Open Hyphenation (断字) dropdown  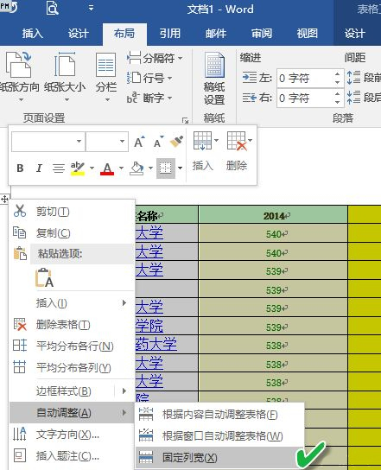[x=149, y=98]
